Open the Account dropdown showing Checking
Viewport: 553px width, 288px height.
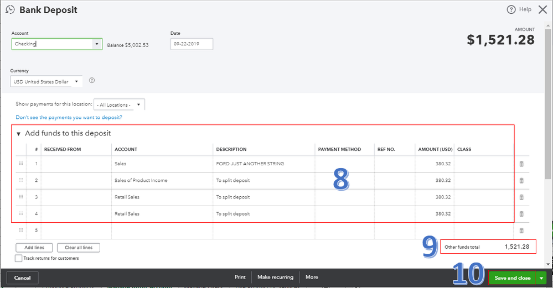coord(97,44)
